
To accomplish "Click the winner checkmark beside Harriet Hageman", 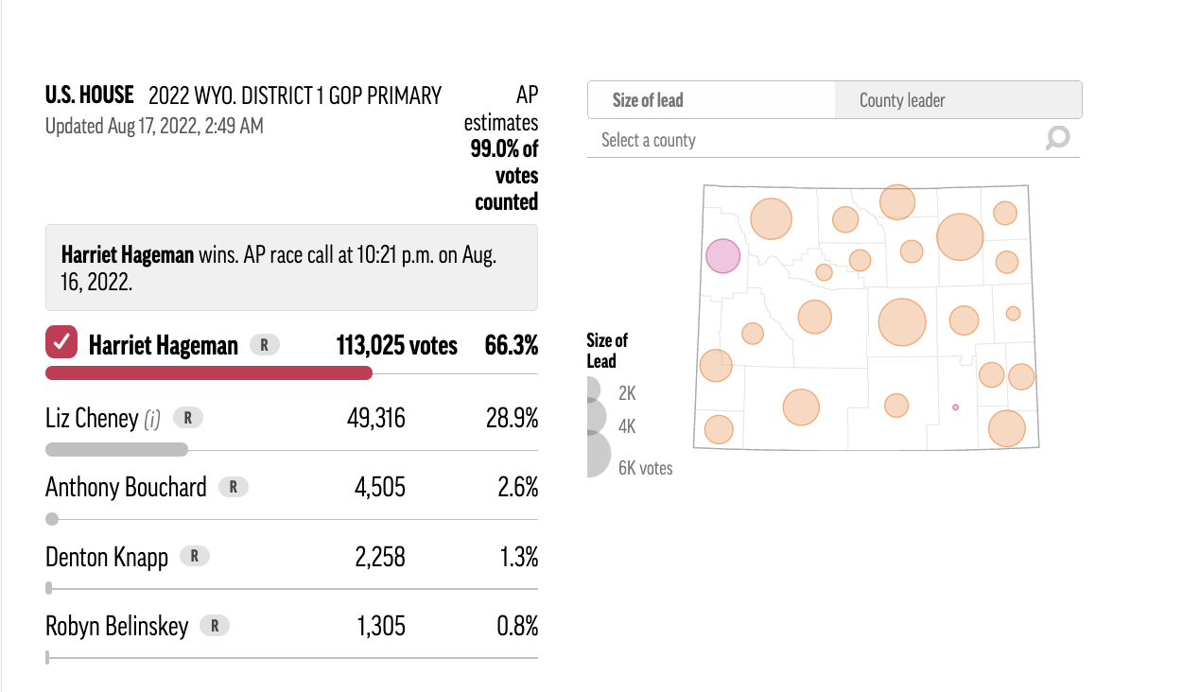I will tap(61, 343).
